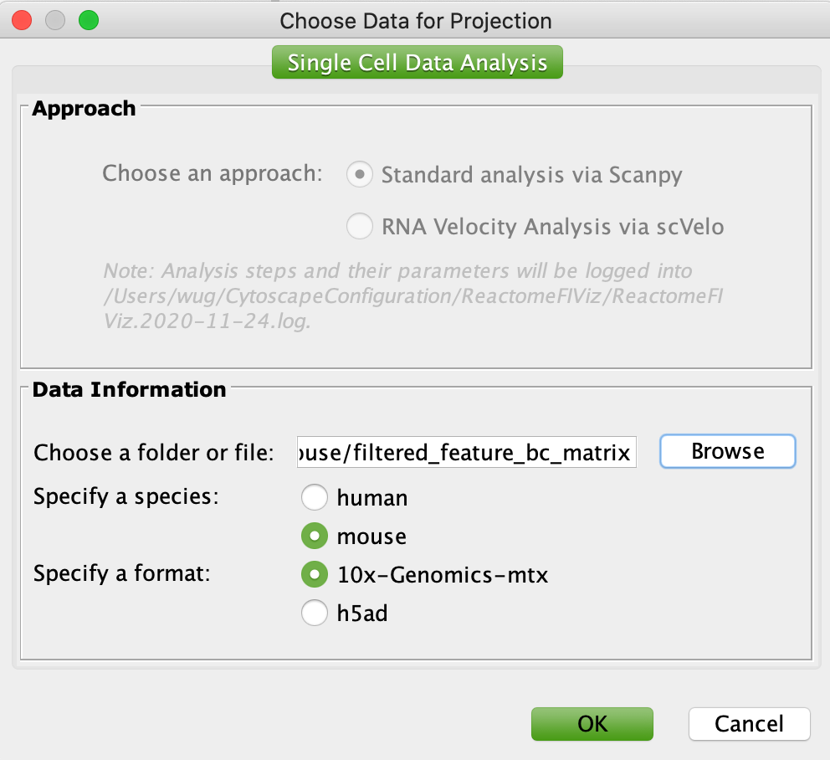Click the Choose a folder or file label
The height and width of the screenshot is (760, 830).
tap(153, 453)
